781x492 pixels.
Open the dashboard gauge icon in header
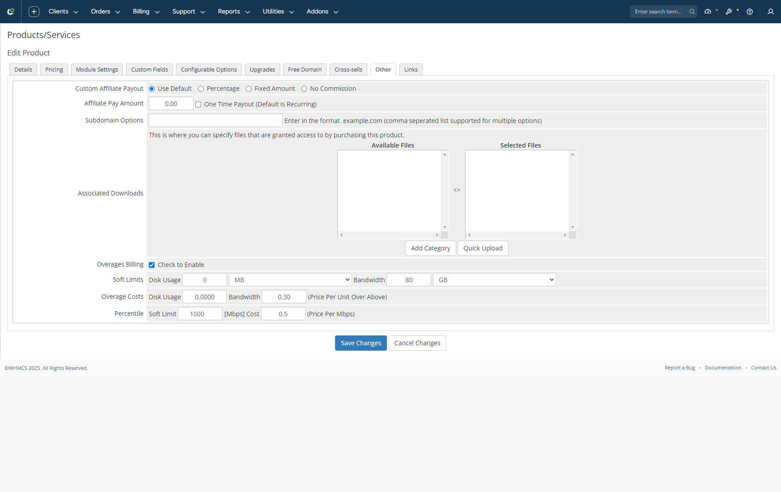(x=708, y=12)
